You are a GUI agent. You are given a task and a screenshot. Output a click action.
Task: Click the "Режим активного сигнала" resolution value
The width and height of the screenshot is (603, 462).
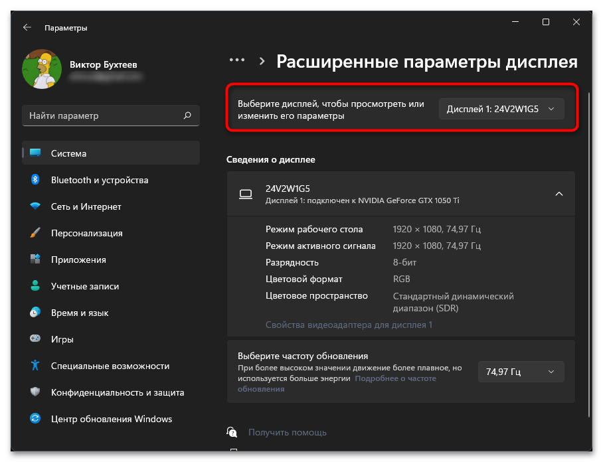pos(436,246)
